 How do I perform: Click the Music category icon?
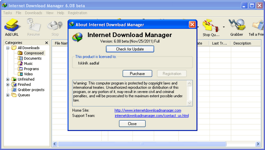tap(20, 64)
